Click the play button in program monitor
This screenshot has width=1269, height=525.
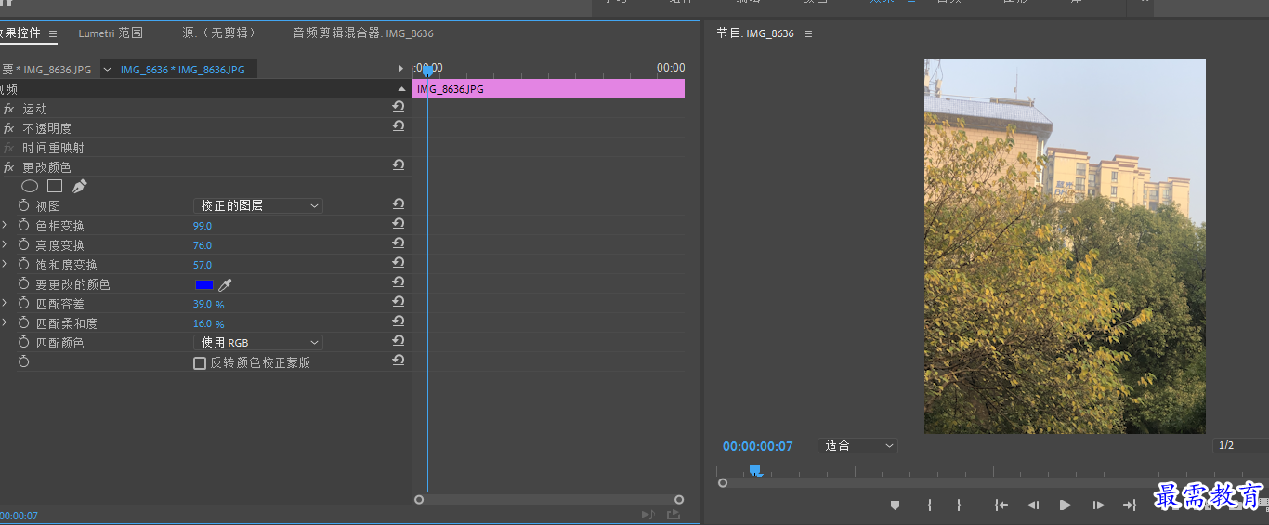click(1065, 505)
